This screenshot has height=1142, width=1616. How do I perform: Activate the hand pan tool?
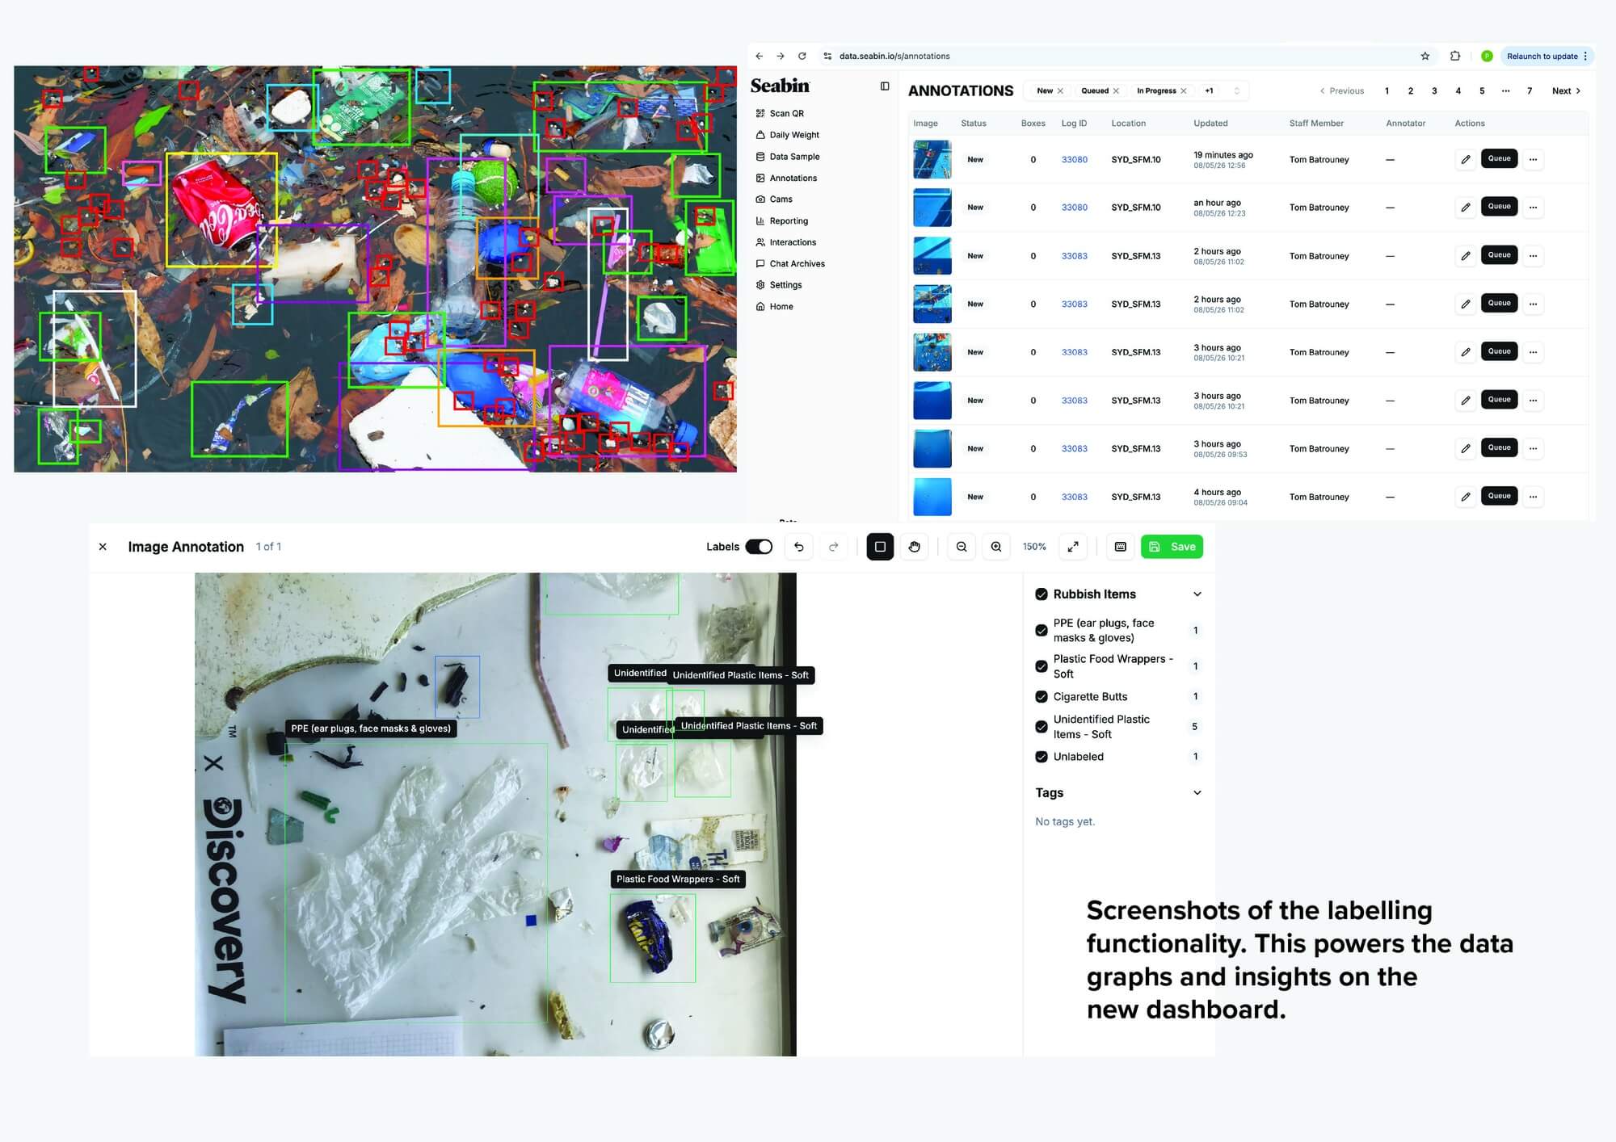[x=915, y=547]
